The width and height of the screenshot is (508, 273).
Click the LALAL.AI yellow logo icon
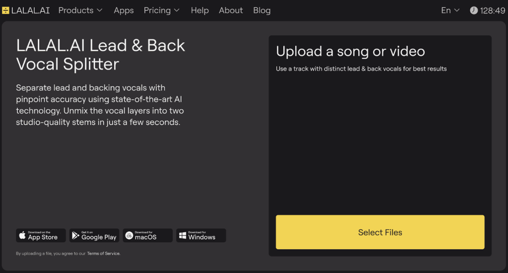(5, 10)
